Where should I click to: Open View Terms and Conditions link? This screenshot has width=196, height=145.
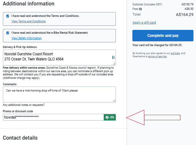point(29,21)
